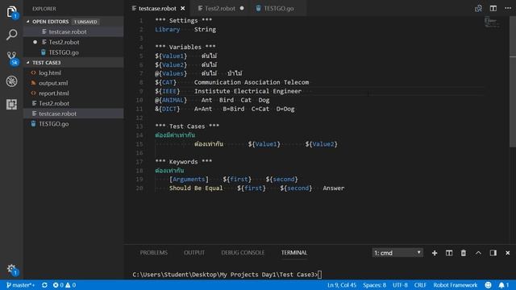Screen dimensions: 516x290
Task: Add a new terminal with plus icon
Action: [x=435, y=253]
